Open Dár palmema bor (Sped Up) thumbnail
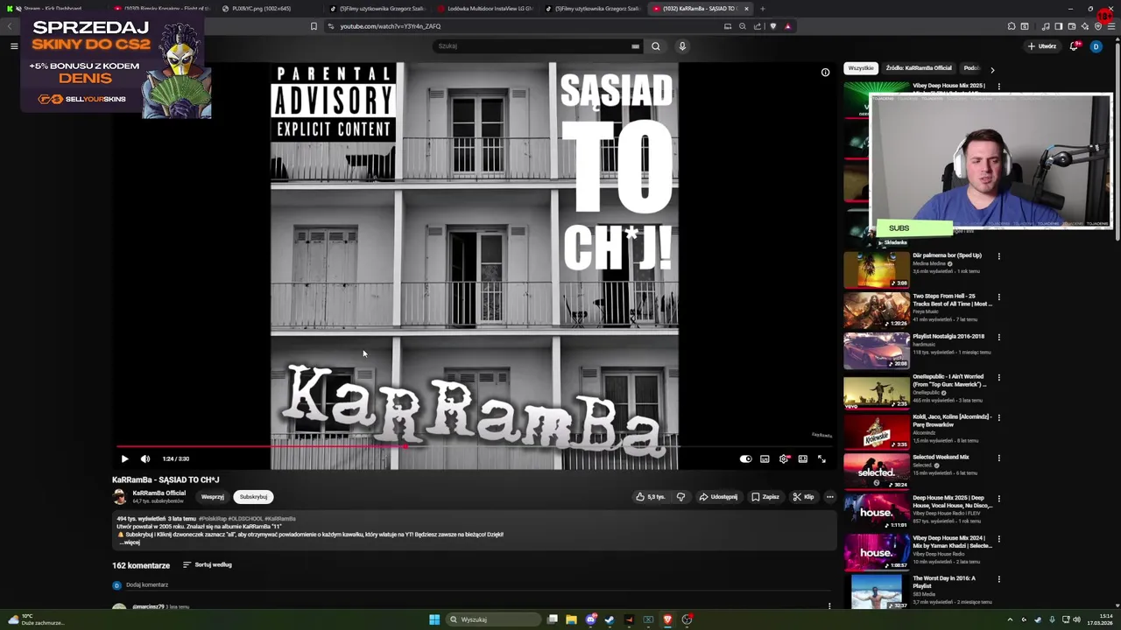The height and width of the screenshot is (630, 1121). (x=876, y=270)
